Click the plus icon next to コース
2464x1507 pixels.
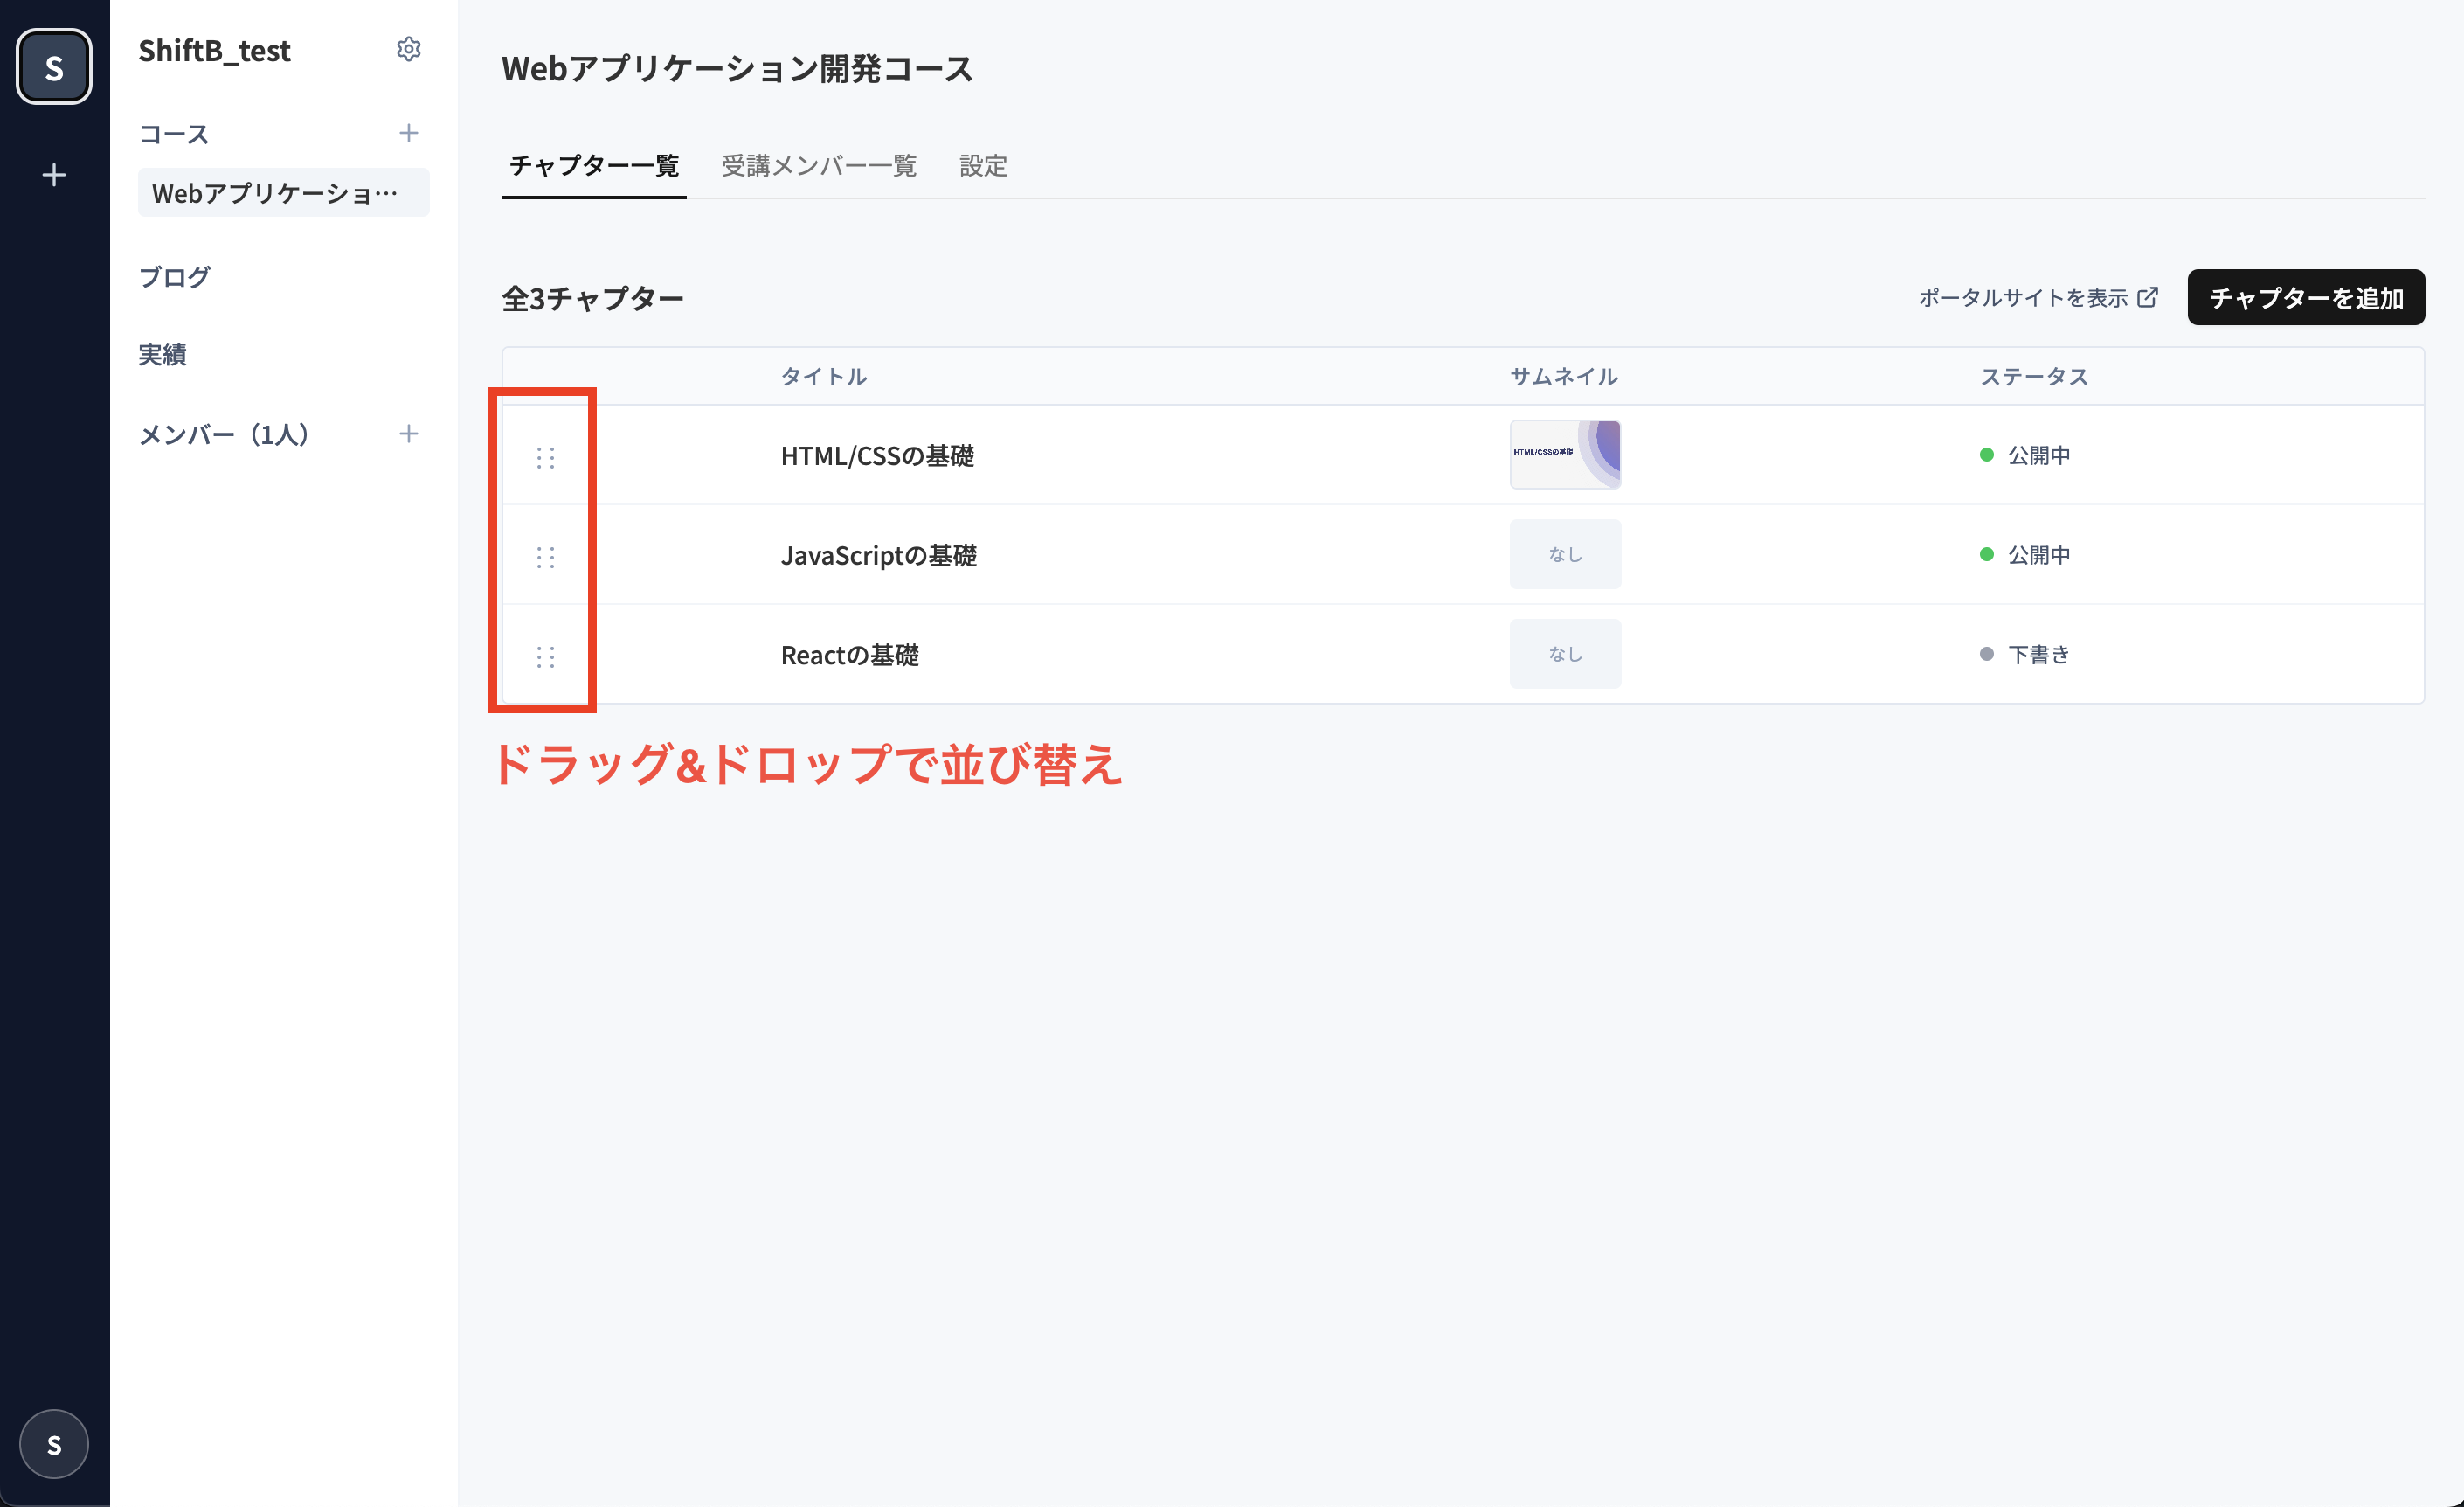[408, 133]
